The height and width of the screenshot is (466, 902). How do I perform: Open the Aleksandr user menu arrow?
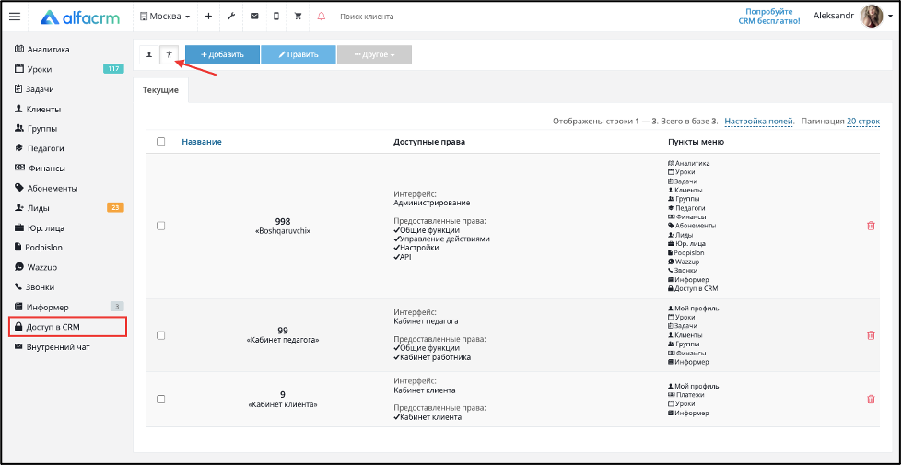(891, 17)
